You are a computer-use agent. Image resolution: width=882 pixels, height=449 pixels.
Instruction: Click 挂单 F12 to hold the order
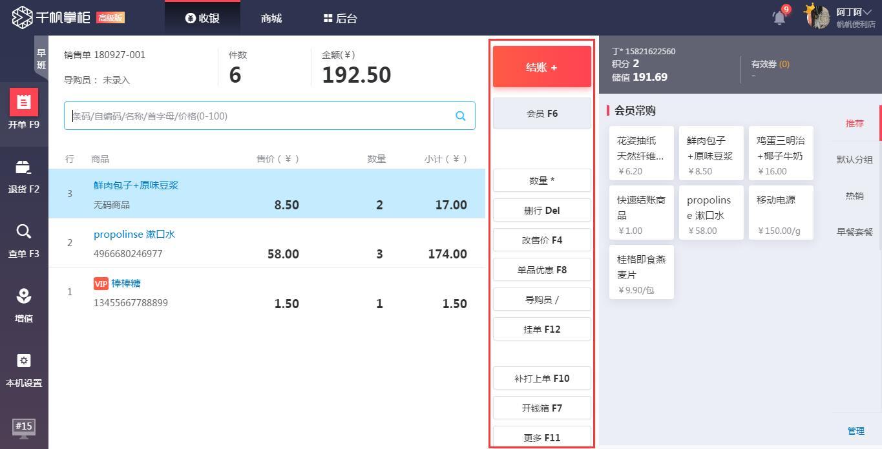(x=541, y=329)
